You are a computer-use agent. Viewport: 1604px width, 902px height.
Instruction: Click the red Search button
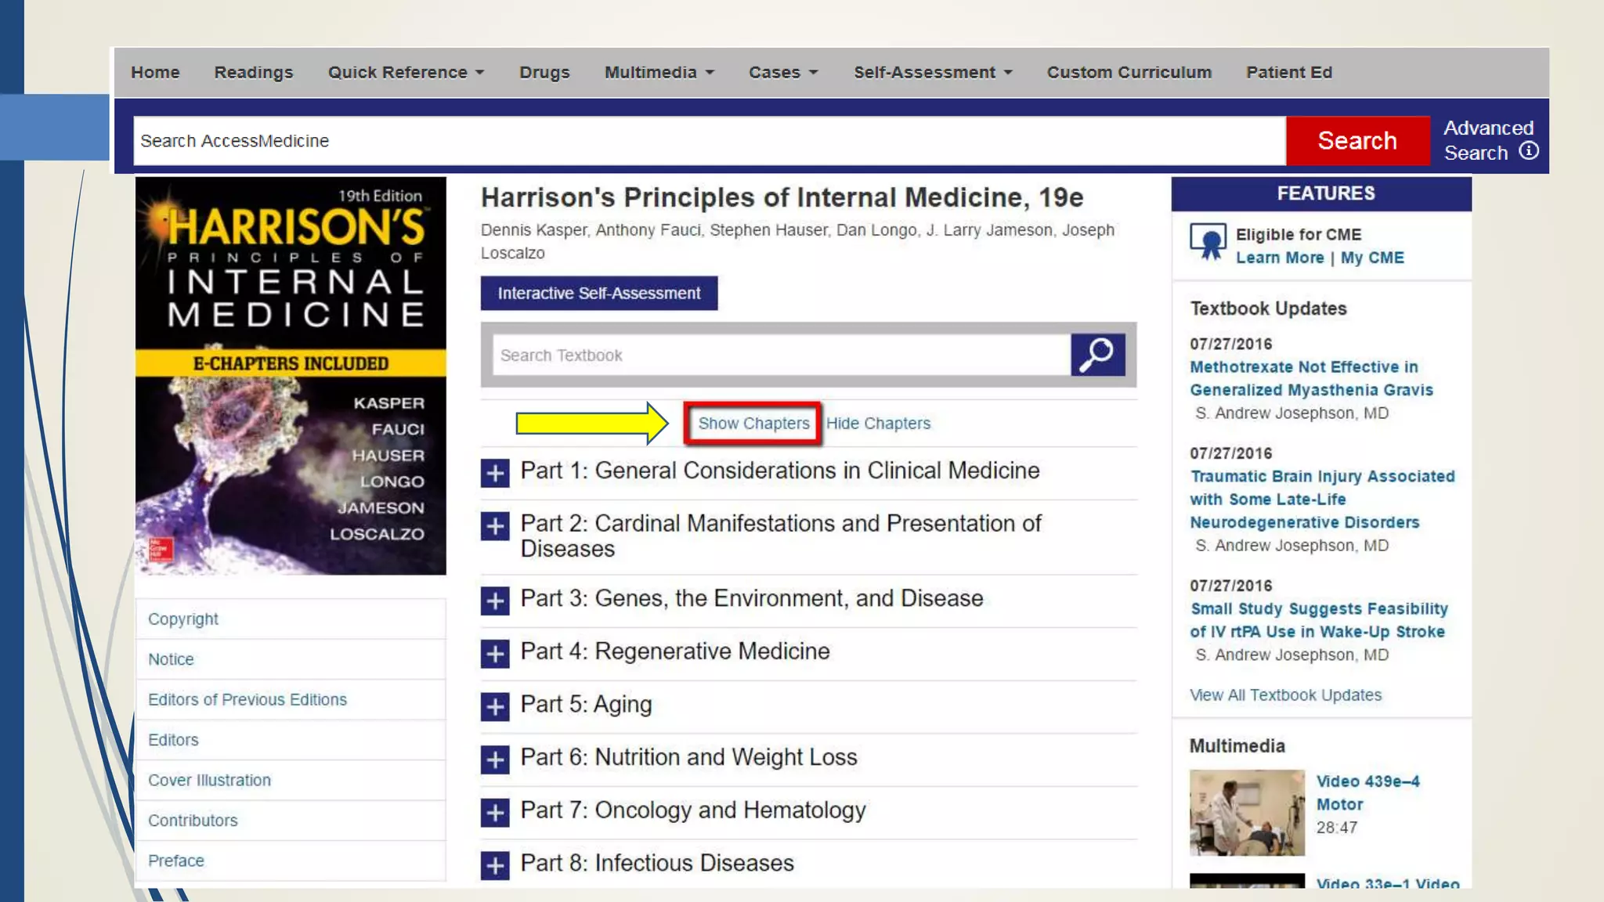point(1357,141)
